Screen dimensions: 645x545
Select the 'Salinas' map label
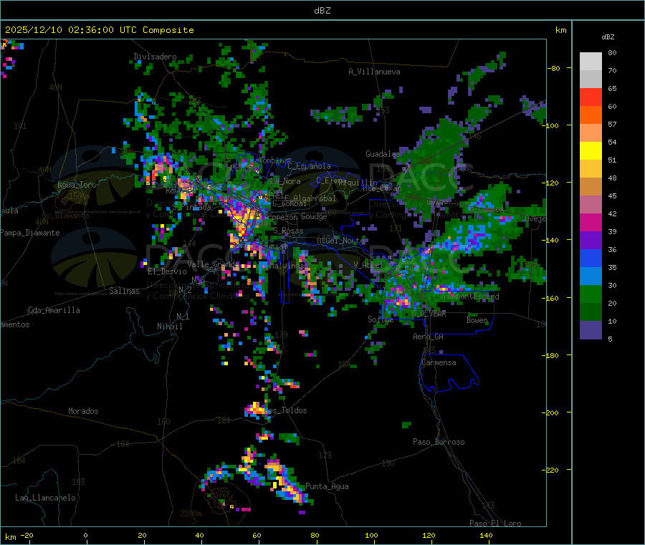[x=124, y=291]
